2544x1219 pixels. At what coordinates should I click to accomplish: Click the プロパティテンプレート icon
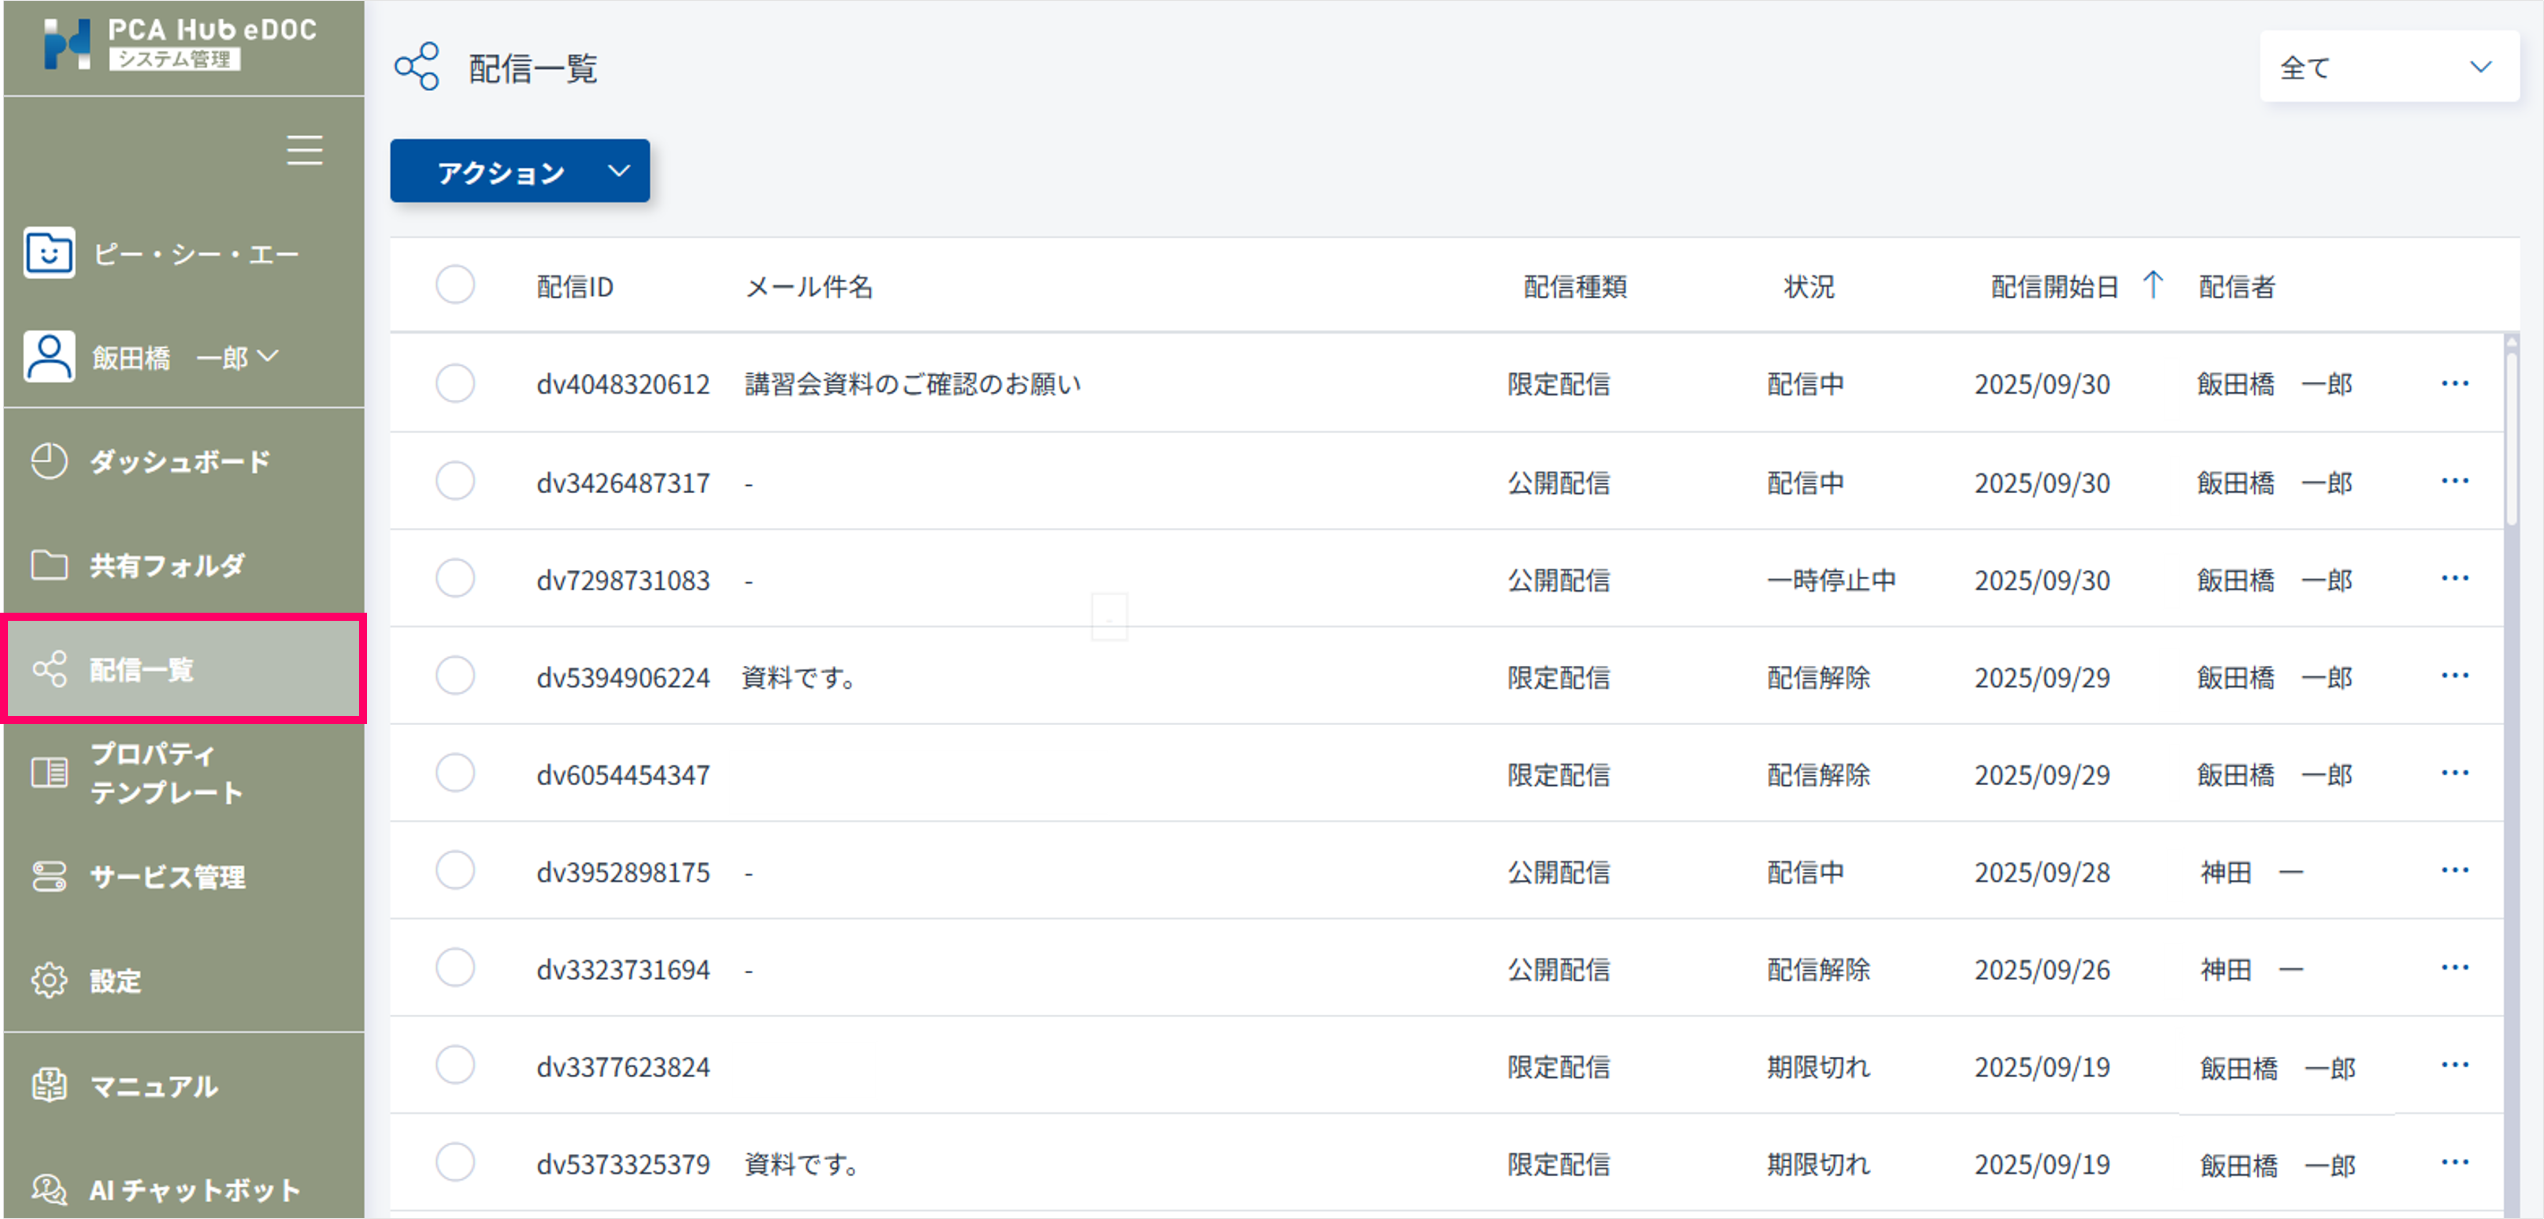coord(50,772)
